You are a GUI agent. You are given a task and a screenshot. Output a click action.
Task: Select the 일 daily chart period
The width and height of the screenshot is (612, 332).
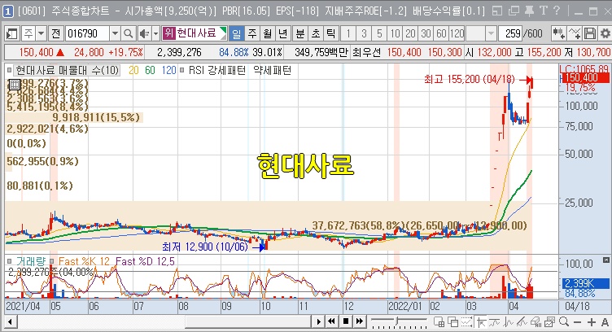pos(237,33)
